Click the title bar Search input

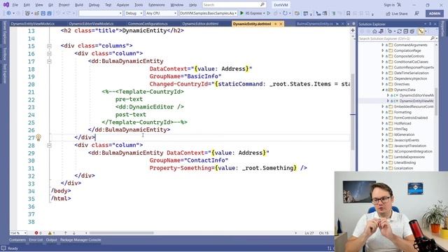[234, 5]
